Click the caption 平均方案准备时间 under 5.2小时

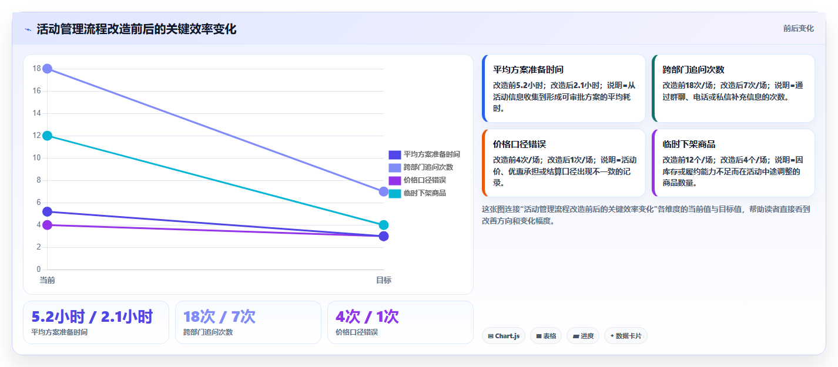click(x=59, y=332)
